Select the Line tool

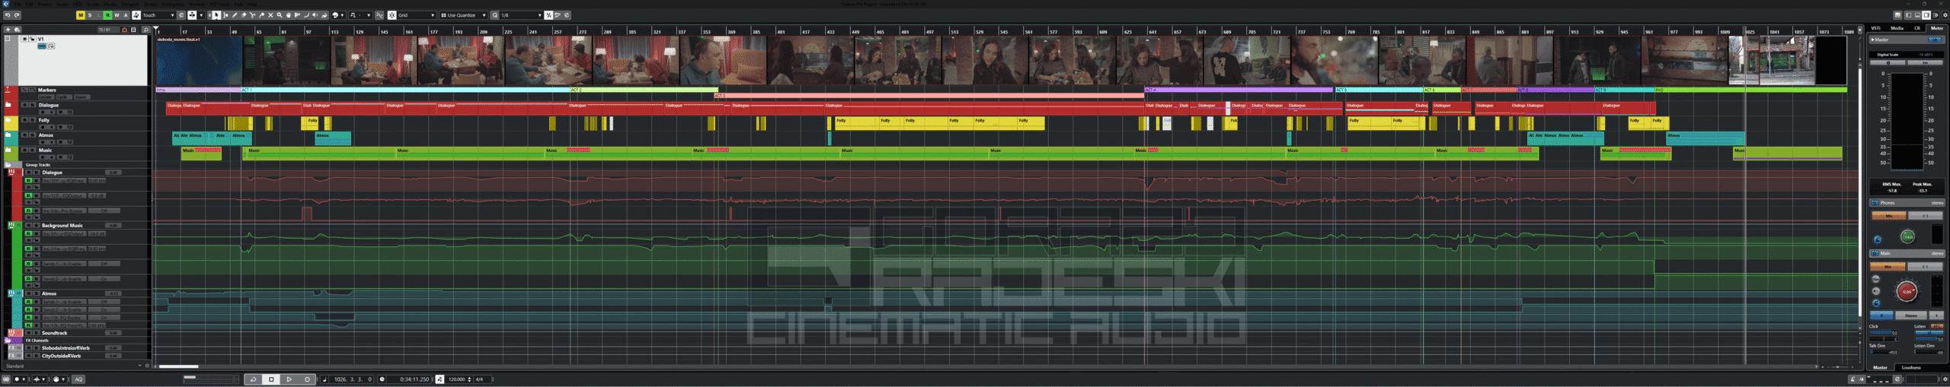(307, 15)
